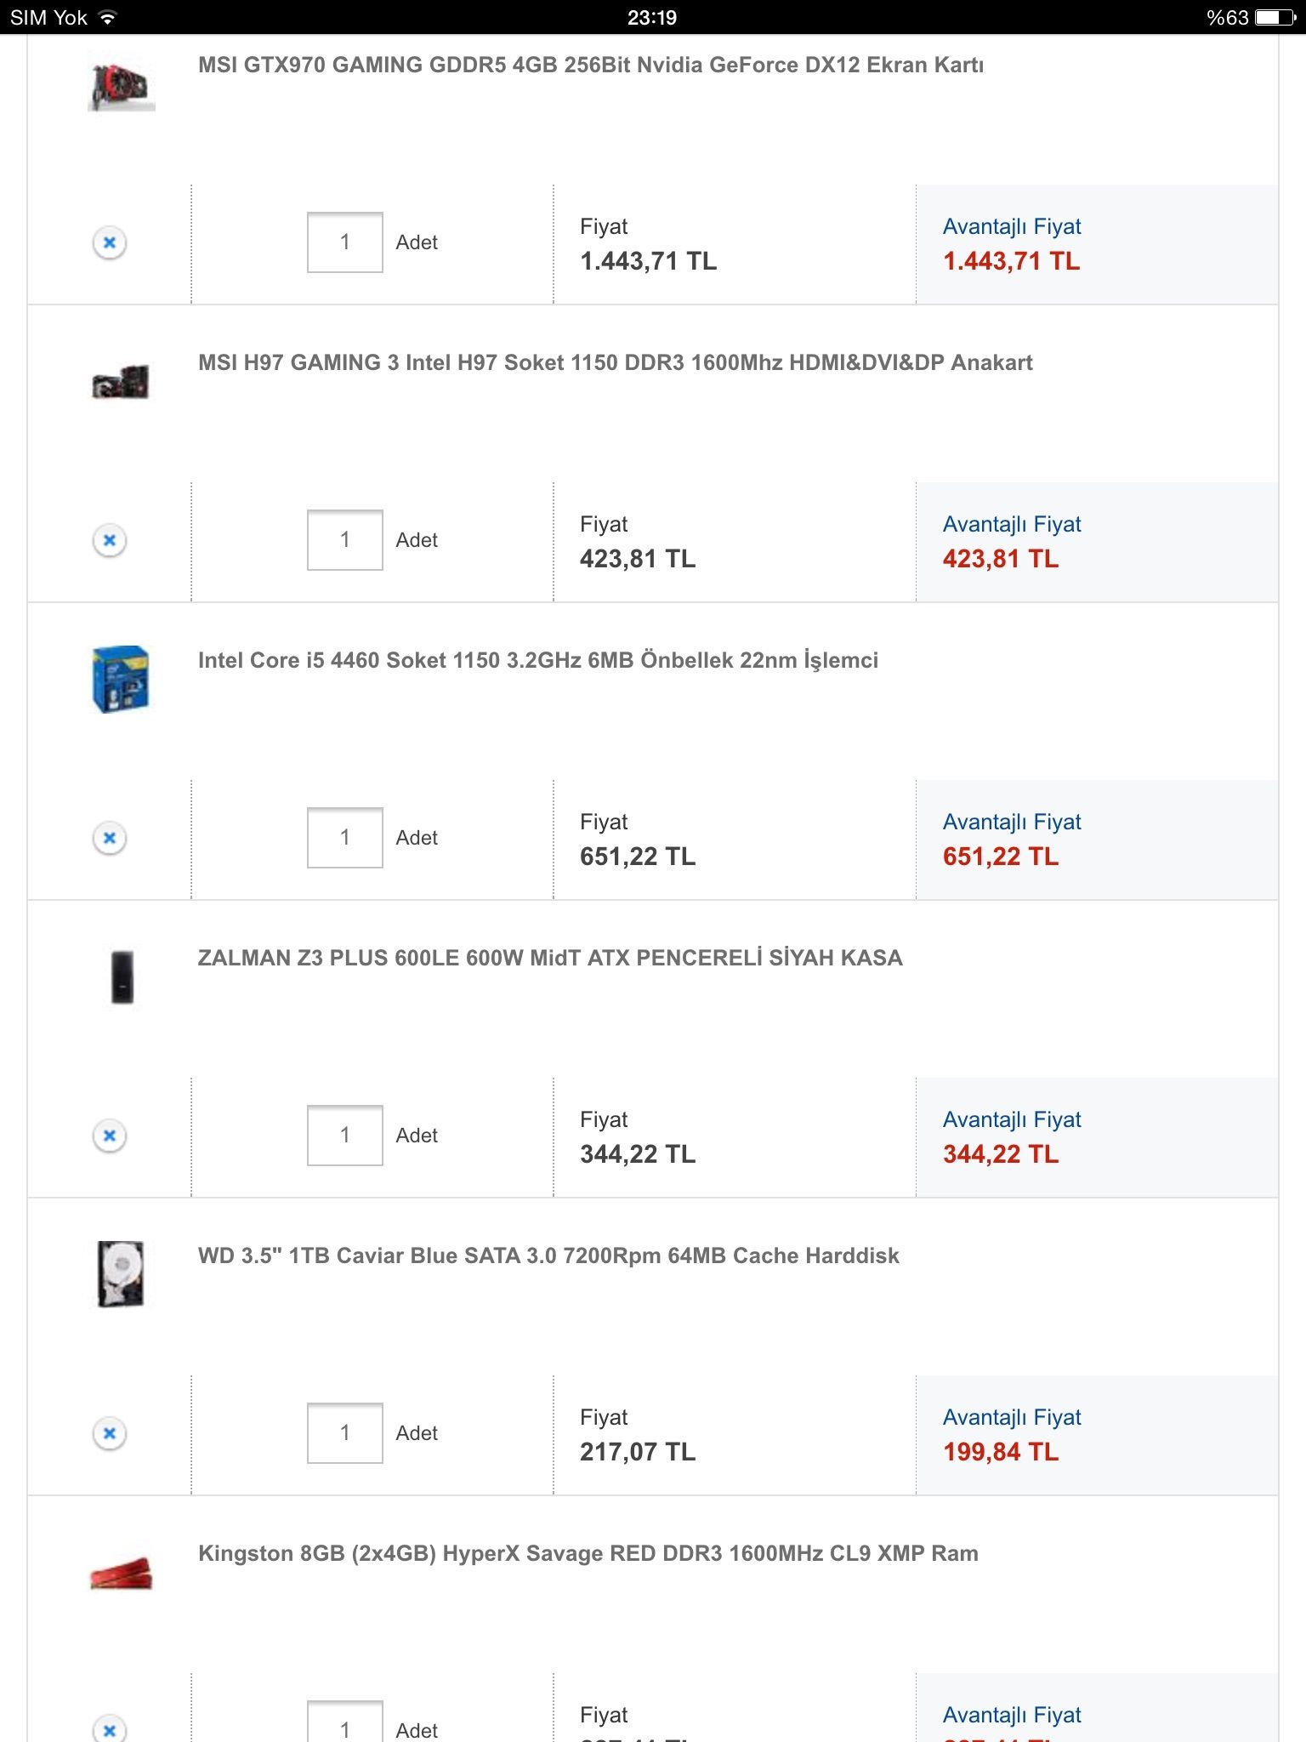Remove WD Caviar Blue harddisk item
This screenshot has width=1306, height=1742.
pyautogui.click(x=110, y=1433)
